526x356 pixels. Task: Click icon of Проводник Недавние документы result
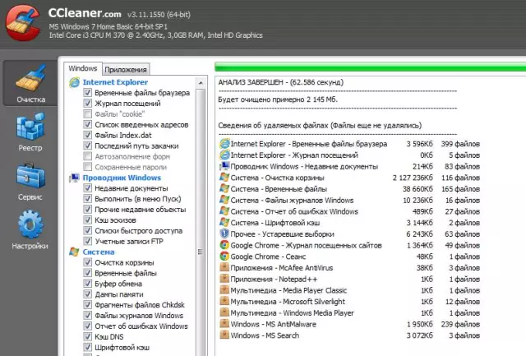224,166
